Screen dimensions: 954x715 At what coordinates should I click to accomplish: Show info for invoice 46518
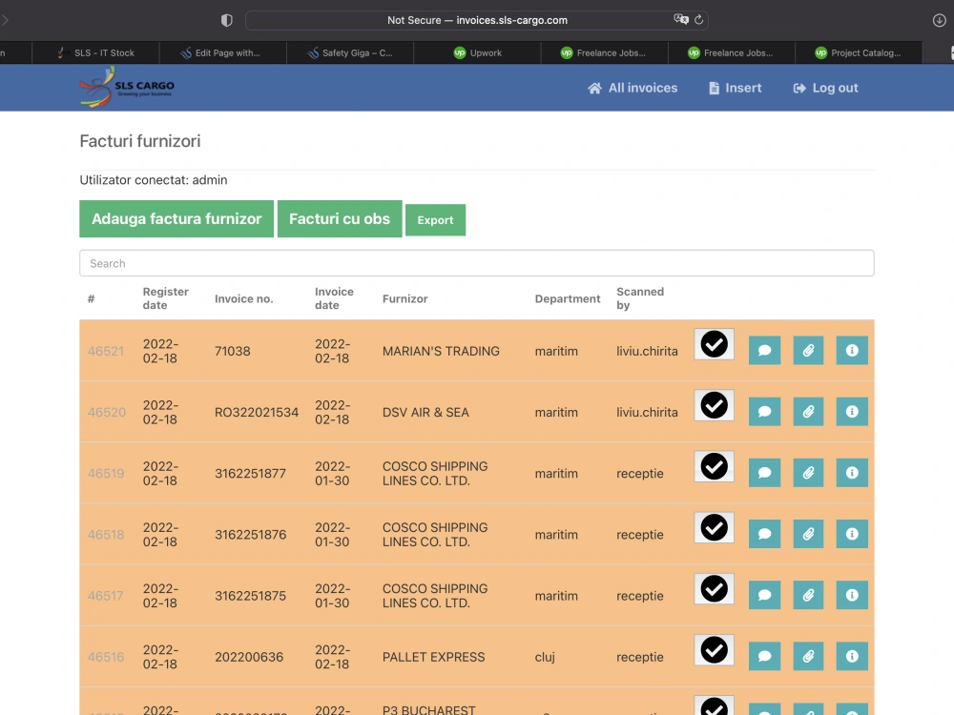(852, 534)
